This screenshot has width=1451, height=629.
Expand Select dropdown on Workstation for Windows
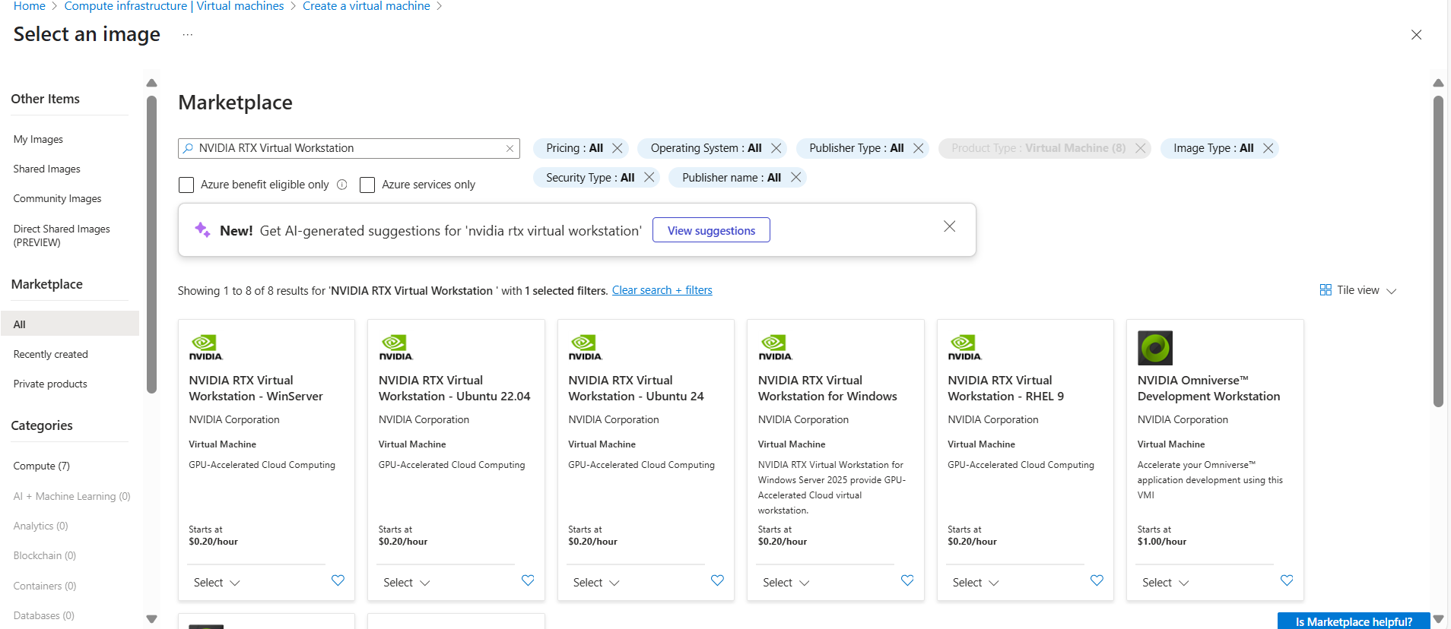click(x=786, y=583)
